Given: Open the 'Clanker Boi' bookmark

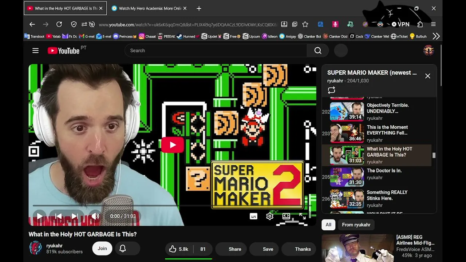Looking at the screenshot, I should 309,36.
